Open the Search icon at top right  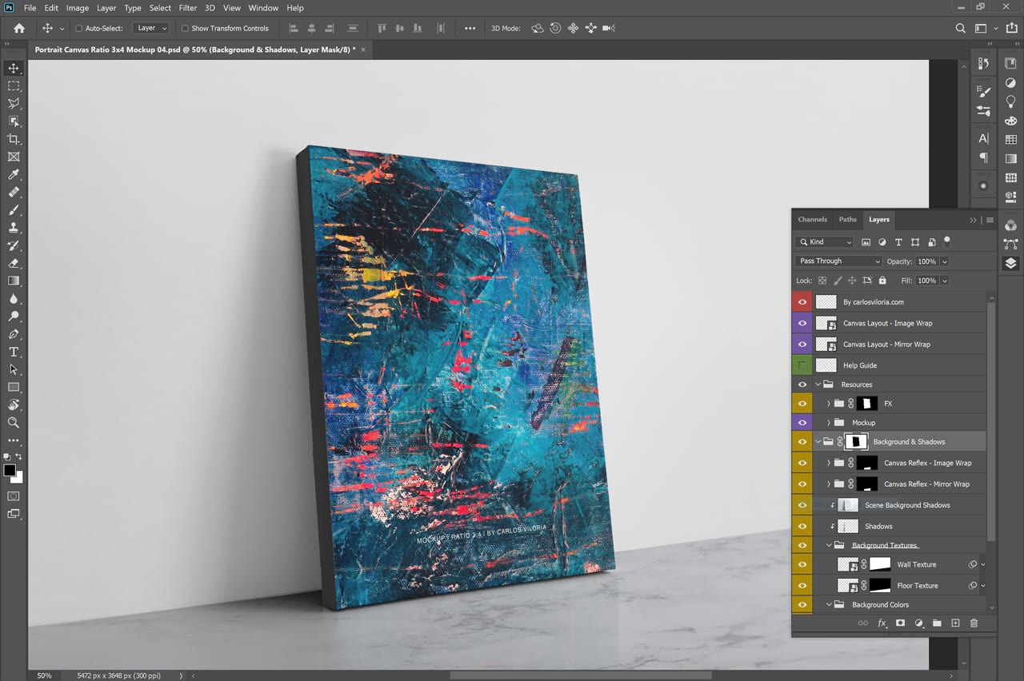(961, 28)
